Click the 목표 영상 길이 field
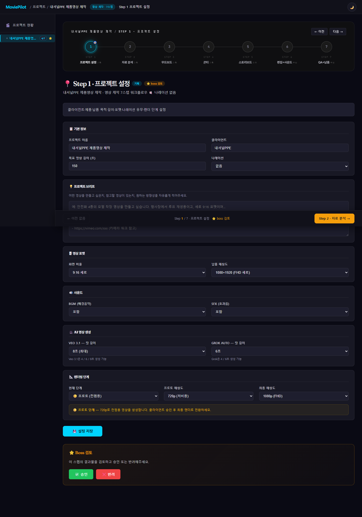Image resolution: width=362 pixels, height=517 pixels. [x=137, y=166]
